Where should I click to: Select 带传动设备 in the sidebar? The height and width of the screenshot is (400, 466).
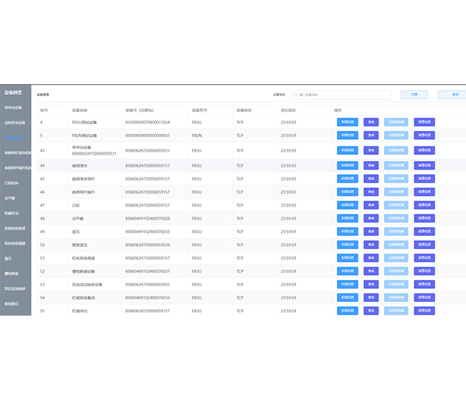tap(13, 108)
